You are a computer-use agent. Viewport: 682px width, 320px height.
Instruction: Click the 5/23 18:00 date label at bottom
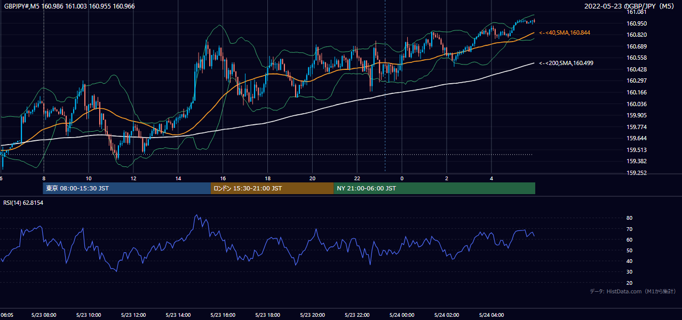coord(268,315)
